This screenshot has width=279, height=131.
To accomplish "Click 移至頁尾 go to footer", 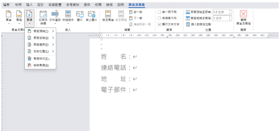I will pos(121,16).
